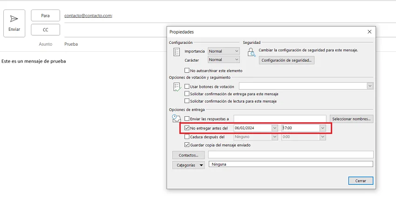Viewport: 396px width, 217px height.
Task: Click the contacts text field
Action: pyautogui.click(x=291, y=154)
